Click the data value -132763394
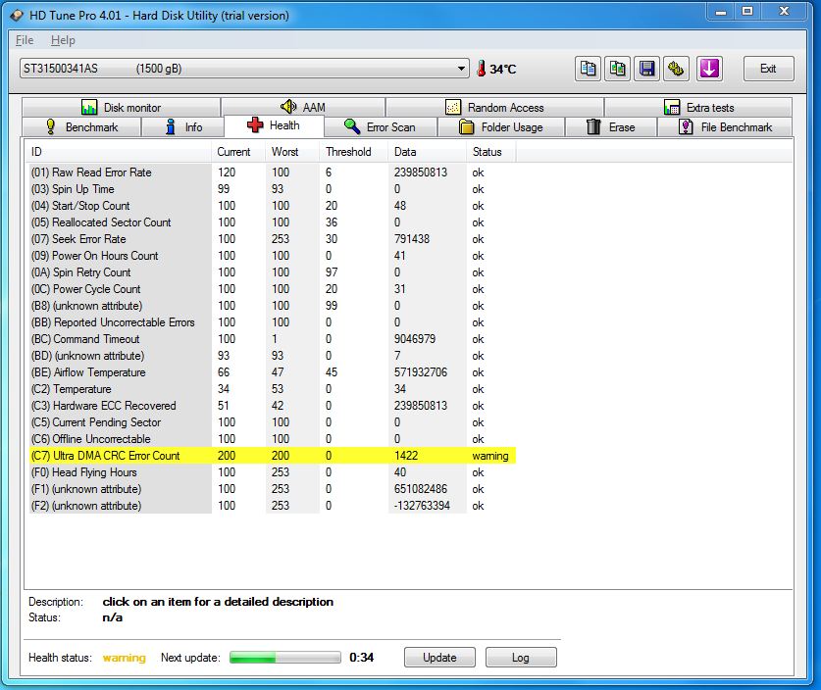Viewport: 821px width, 690px height. pos(422,506)
